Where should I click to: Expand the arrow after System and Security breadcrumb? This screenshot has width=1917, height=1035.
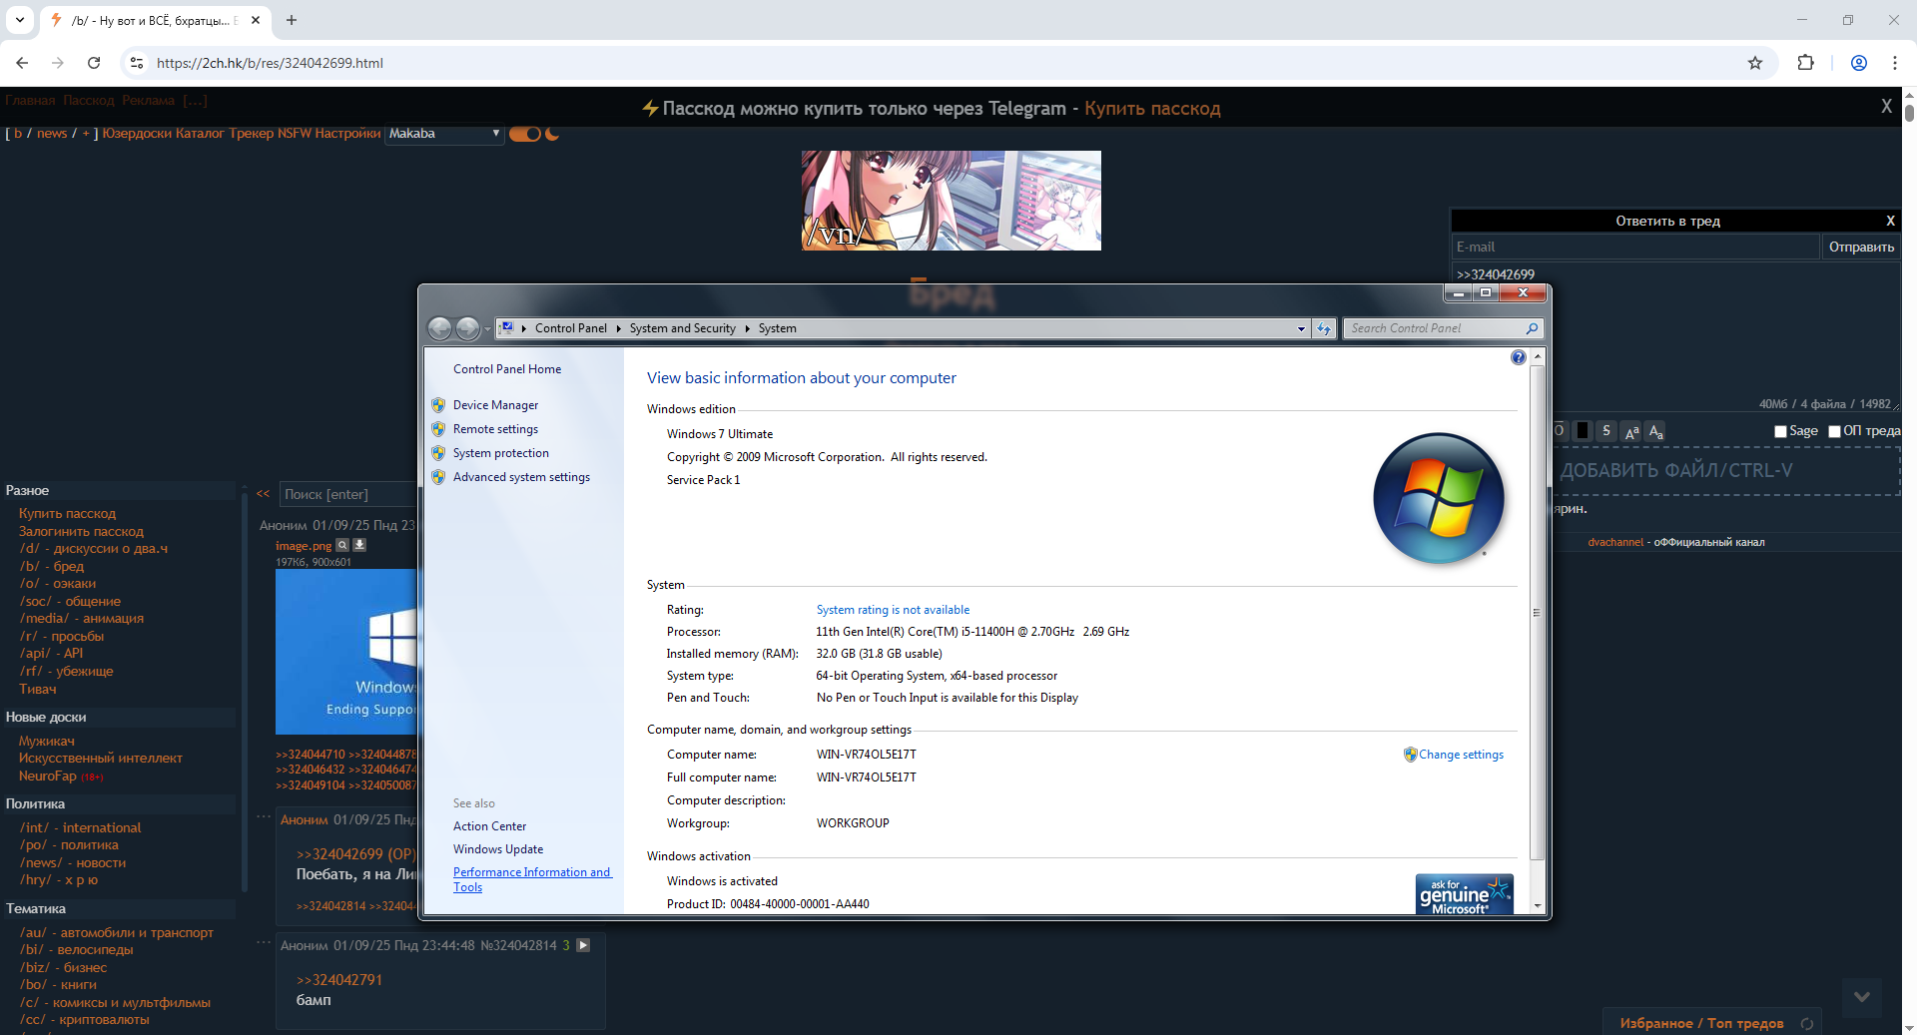(x=747, y=328)
